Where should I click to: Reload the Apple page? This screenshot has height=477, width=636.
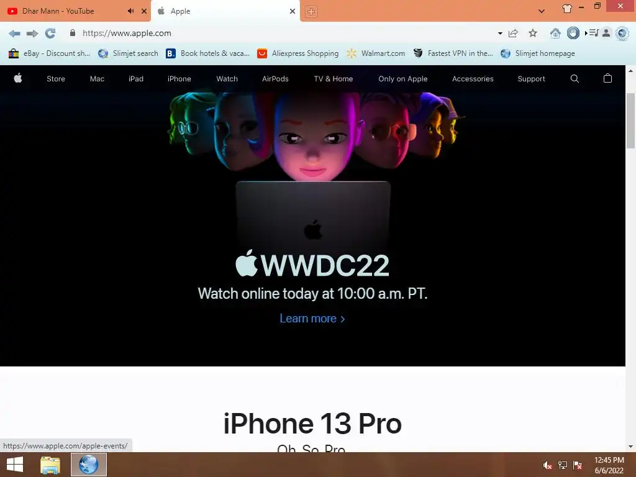50,34
